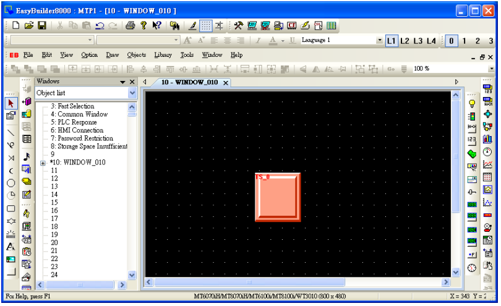Image resolution: width=501 pixels, height=306 pixels.
Task: Open the Objects menu
Action: tap(137, 55)
